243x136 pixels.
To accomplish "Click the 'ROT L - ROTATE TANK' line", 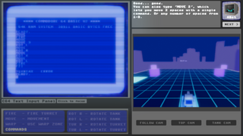I will pyautogui.click(x=94, y=119).
